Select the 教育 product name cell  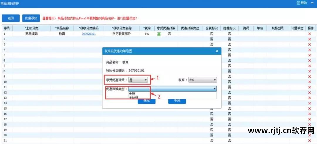[62, 34]
